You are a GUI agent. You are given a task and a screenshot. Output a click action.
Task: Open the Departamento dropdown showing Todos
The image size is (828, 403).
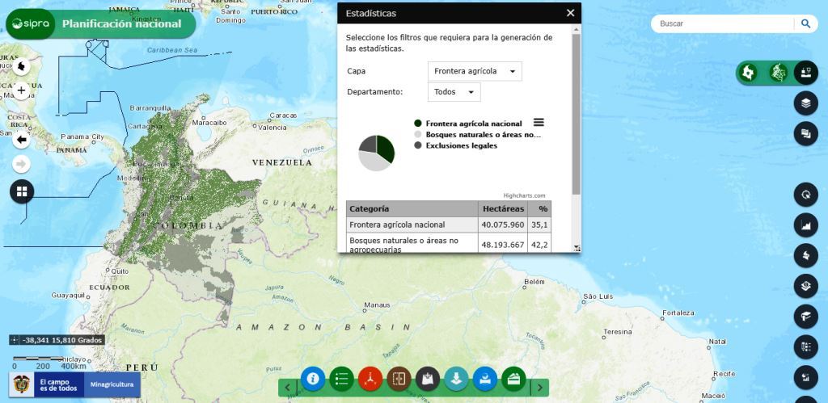454,92
